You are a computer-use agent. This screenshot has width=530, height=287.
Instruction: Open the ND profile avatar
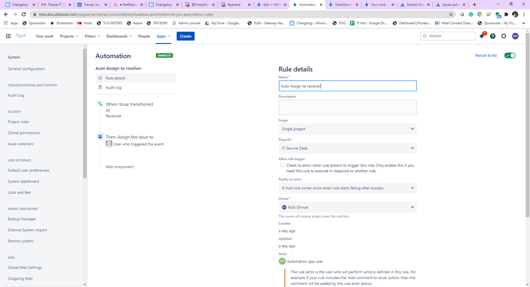point(515,36)
